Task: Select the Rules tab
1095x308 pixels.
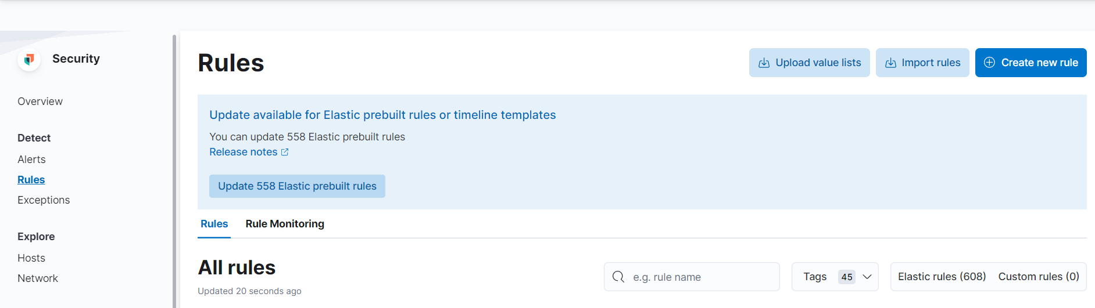Action: point(214,224)
